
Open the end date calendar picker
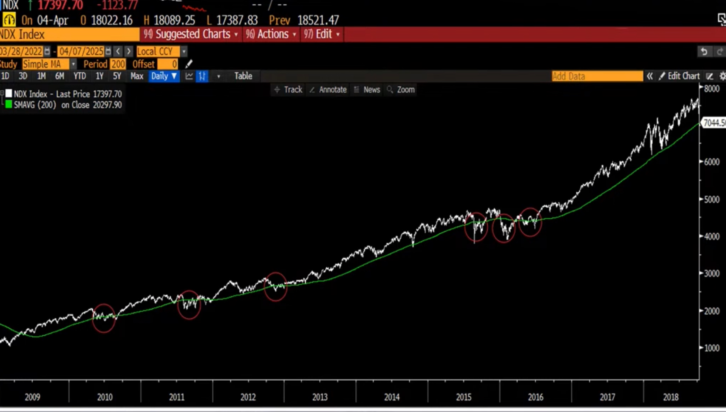pyautogui.click(x=108, y=51)
